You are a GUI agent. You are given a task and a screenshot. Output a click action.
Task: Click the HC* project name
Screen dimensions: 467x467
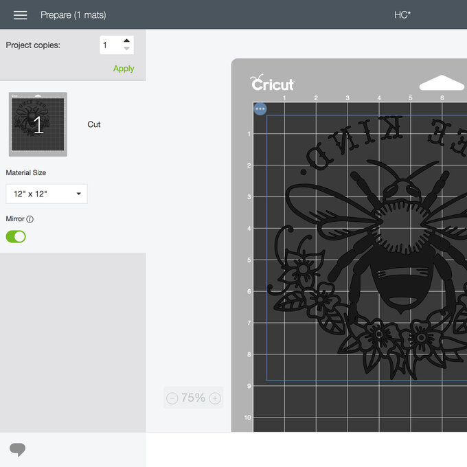(x=402, y=15)
